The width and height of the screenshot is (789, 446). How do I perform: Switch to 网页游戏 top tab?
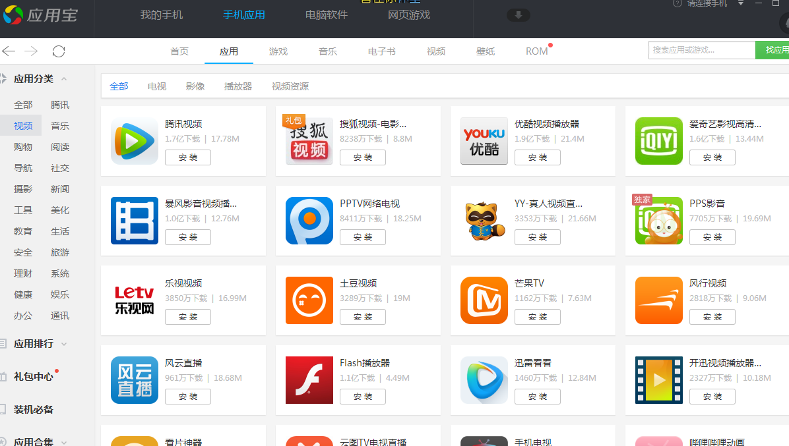point(409,15)
